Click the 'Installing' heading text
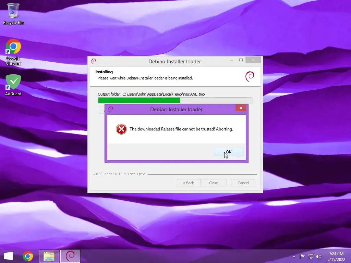The width and height of the screenshot is (351, 263). tap(104, 72)
